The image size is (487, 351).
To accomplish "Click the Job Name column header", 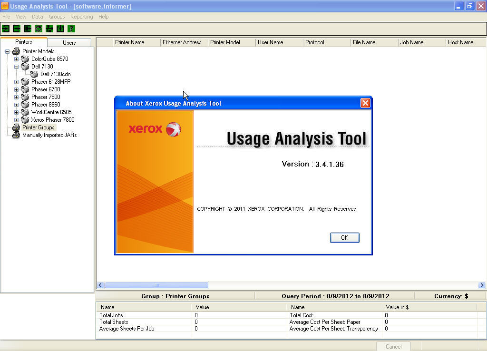I will (x=422, y=42).
